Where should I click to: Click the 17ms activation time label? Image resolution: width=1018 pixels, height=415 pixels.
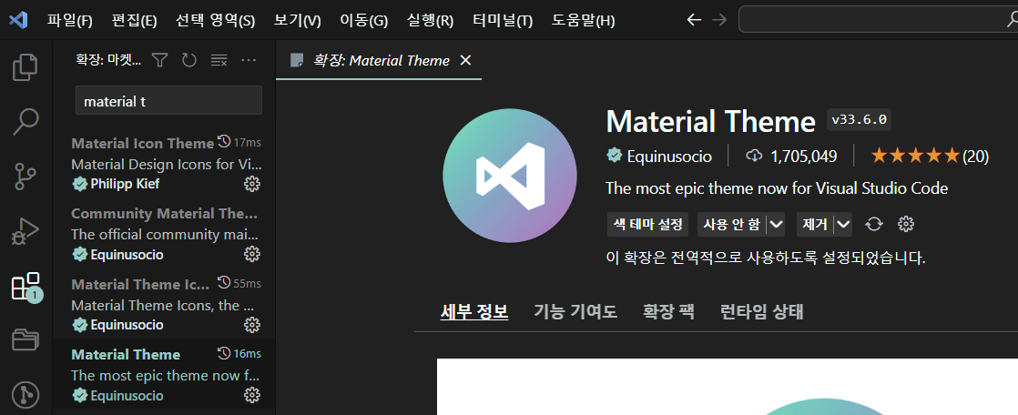point(247,142)
